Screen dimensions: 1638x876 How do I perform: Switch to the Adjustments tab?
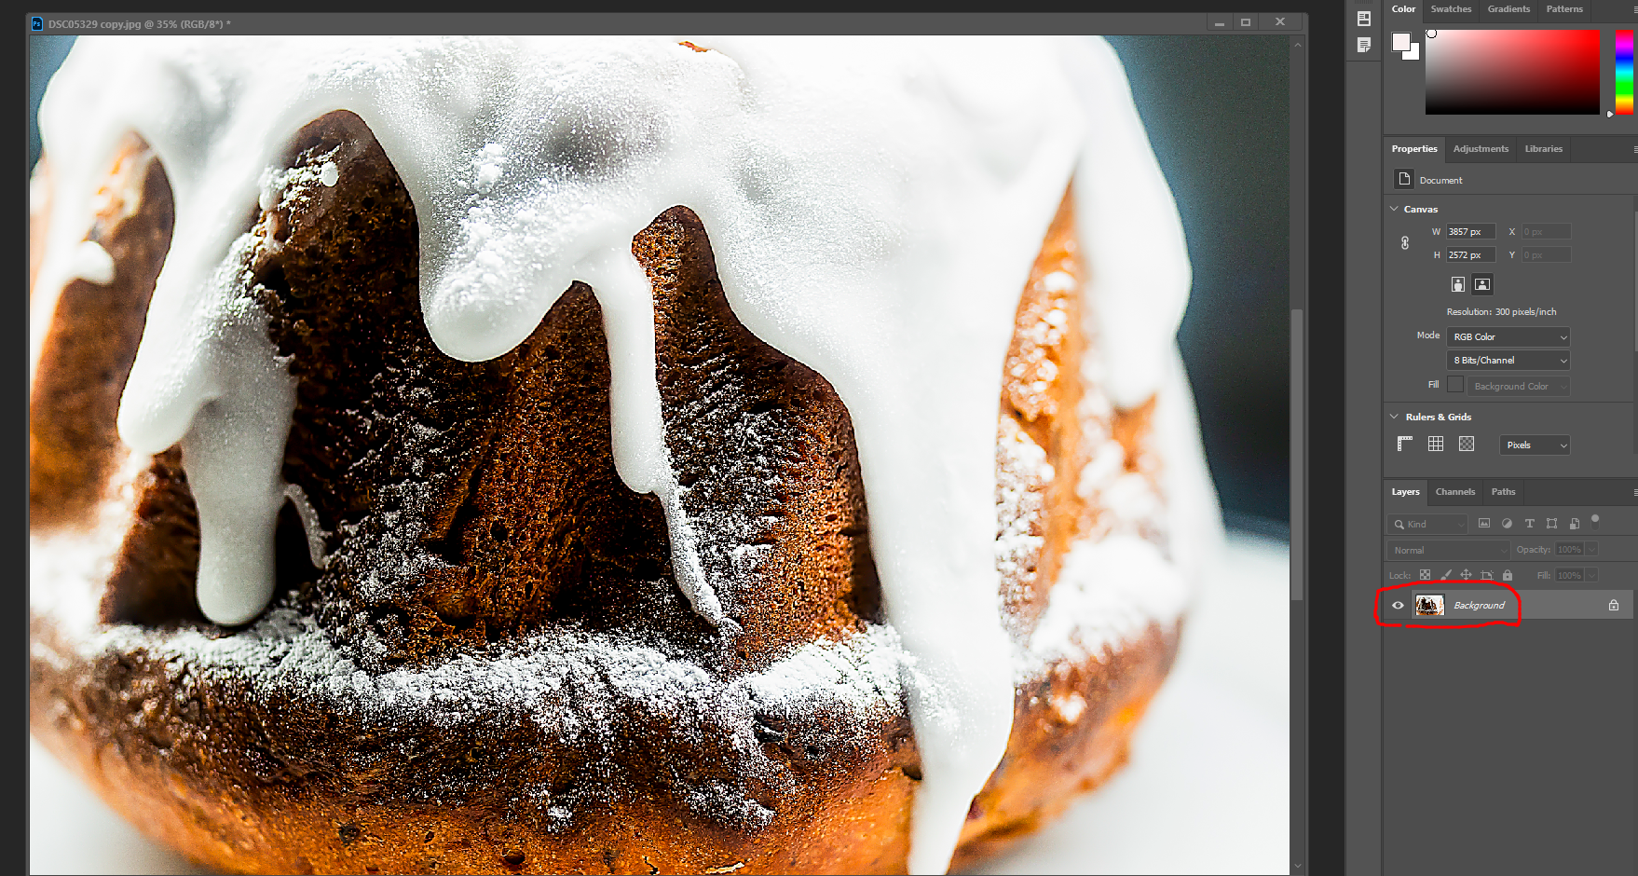tap(1481, 149)
